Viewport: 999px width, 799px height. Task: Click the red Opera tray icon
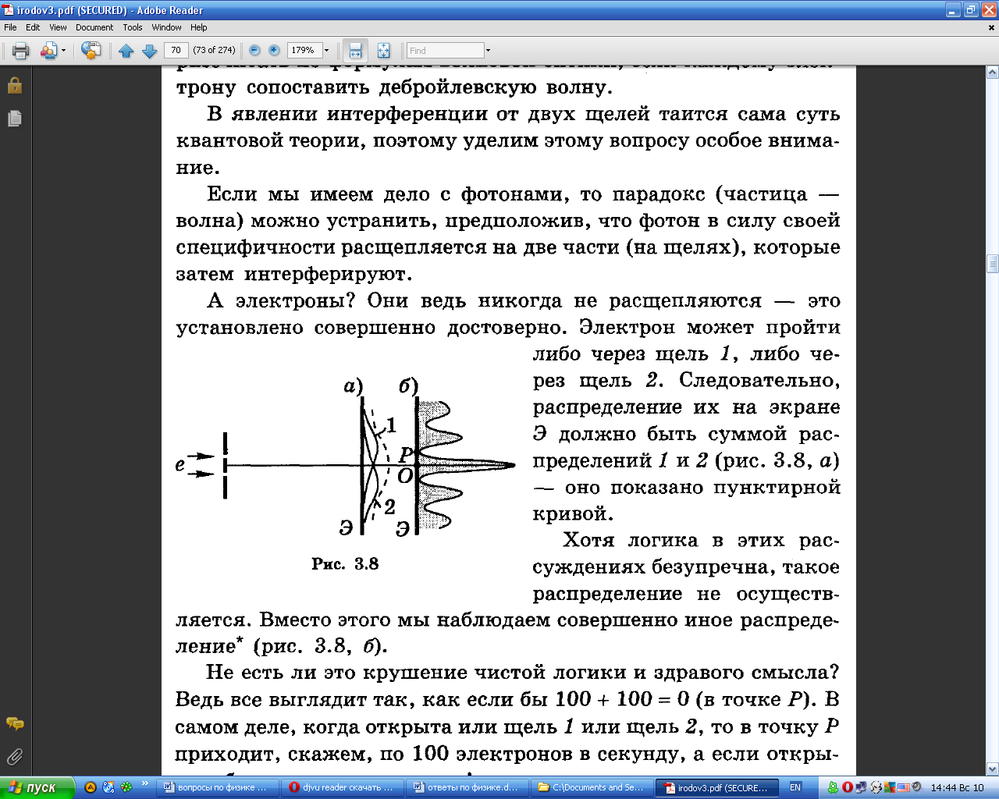coord(847,787)
